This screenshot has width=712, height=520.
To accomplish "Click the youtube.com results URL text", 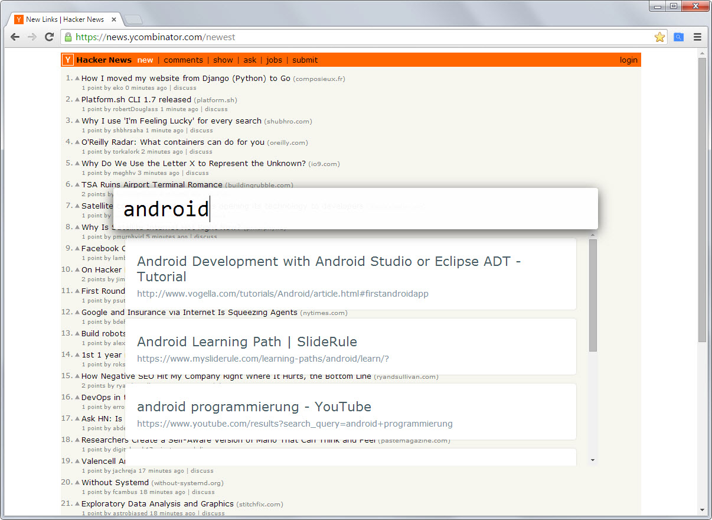I will point(295,424).
